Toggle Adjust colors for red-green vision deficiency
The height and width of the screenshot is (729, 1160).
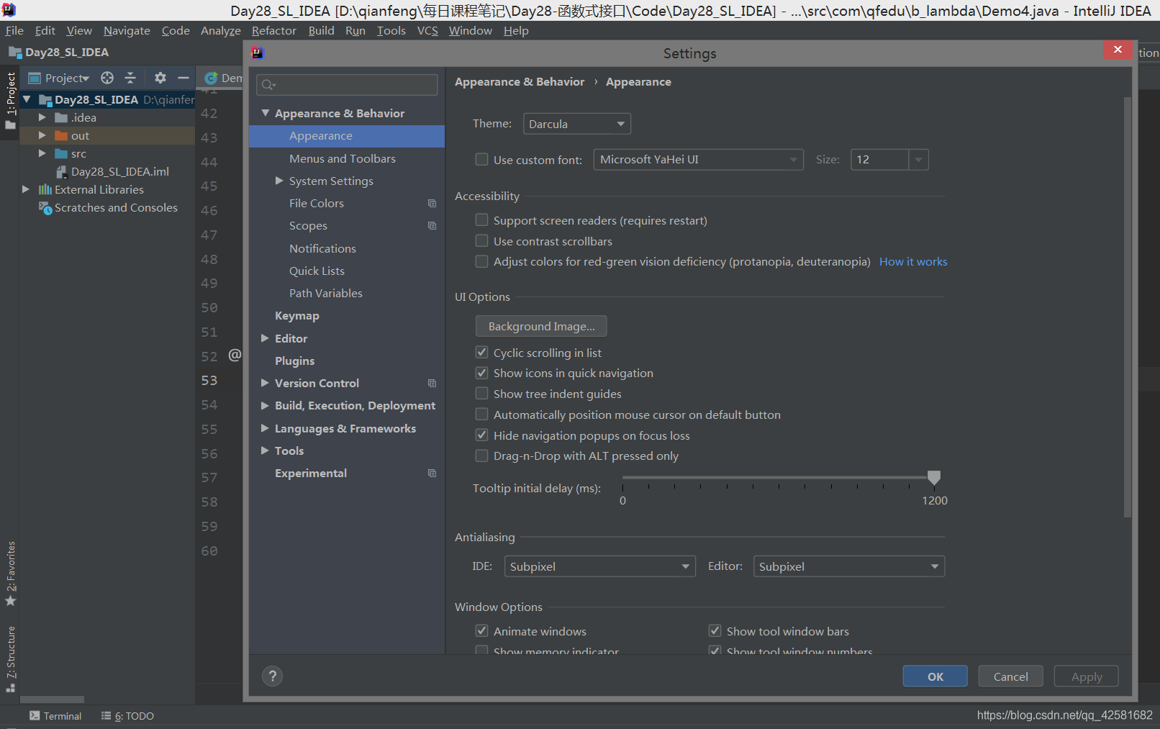coord(482,262)
